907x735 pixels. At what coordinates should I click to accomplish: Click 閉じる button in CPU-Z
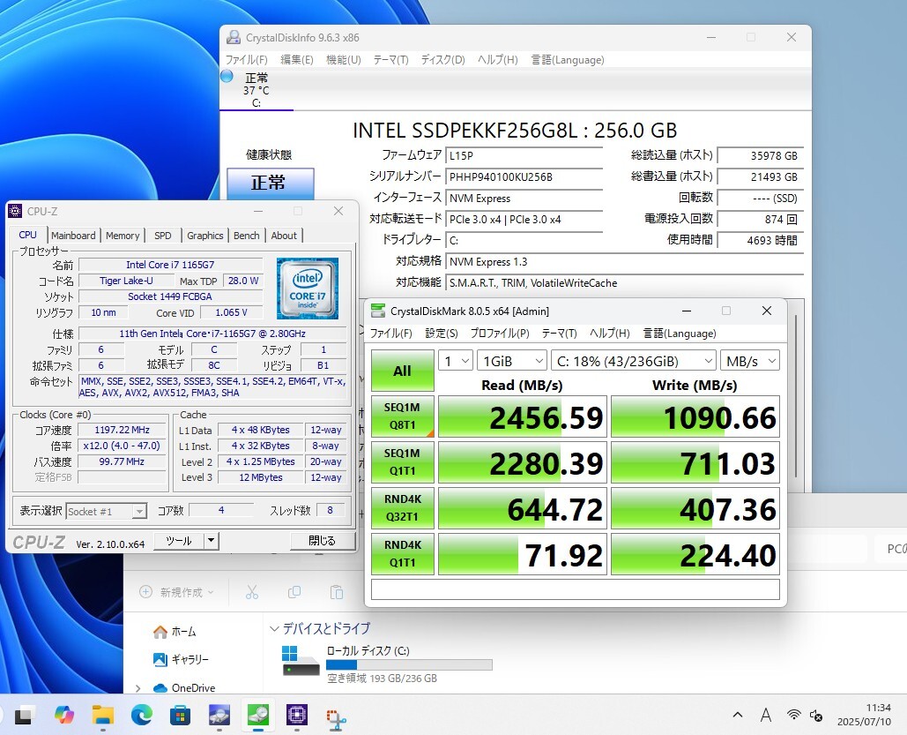pyautogui.click(x=323, y=541)
